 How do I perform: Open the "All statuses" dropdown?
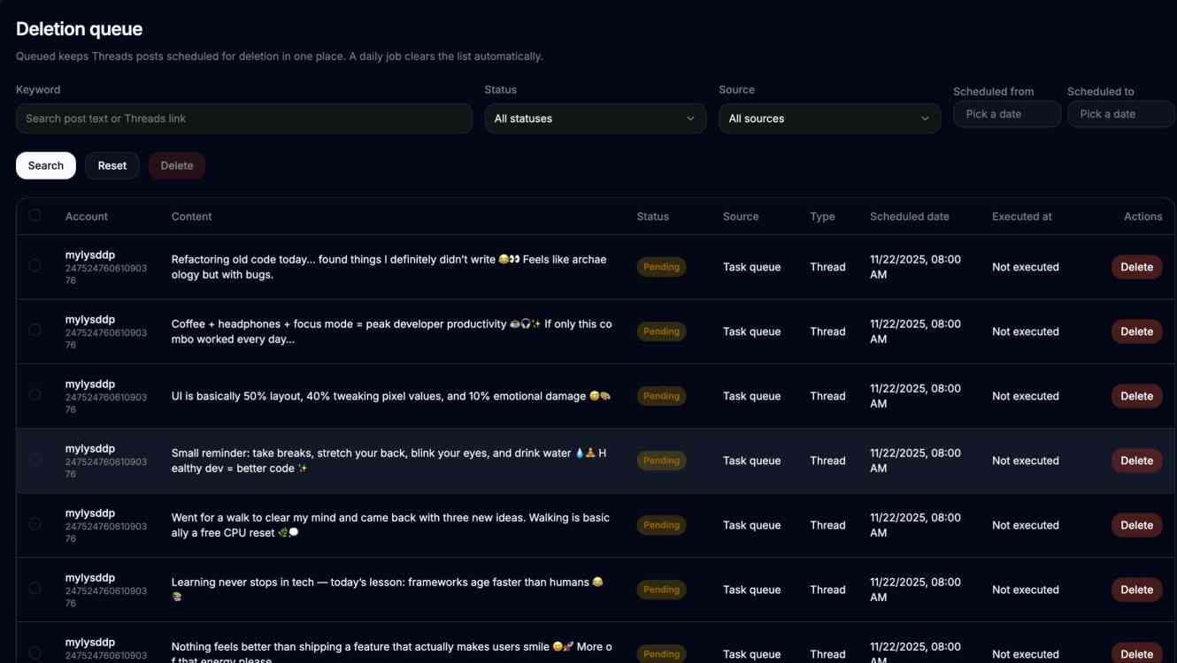tap(594, 118)
